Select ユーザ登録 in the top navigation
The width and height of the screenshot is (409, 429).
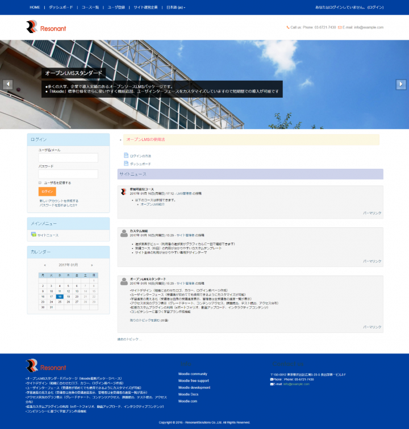[x=116, y=7]
